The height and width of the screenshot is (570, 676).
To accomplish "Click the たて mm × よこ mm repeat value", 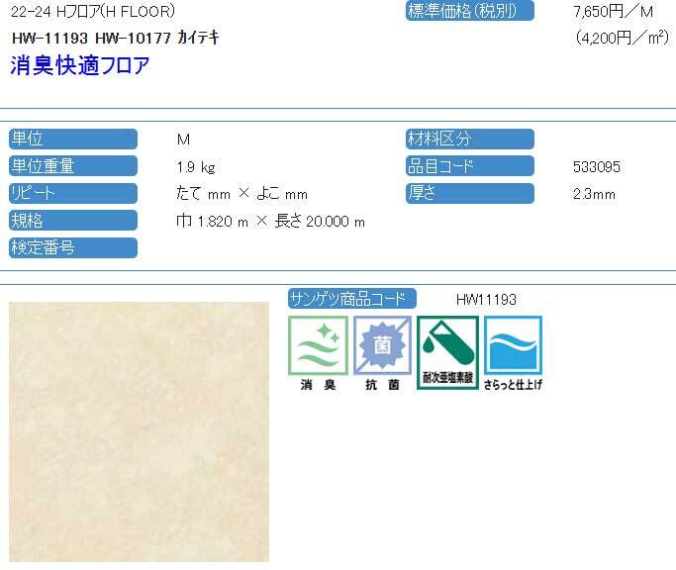I will pos(241,194).
